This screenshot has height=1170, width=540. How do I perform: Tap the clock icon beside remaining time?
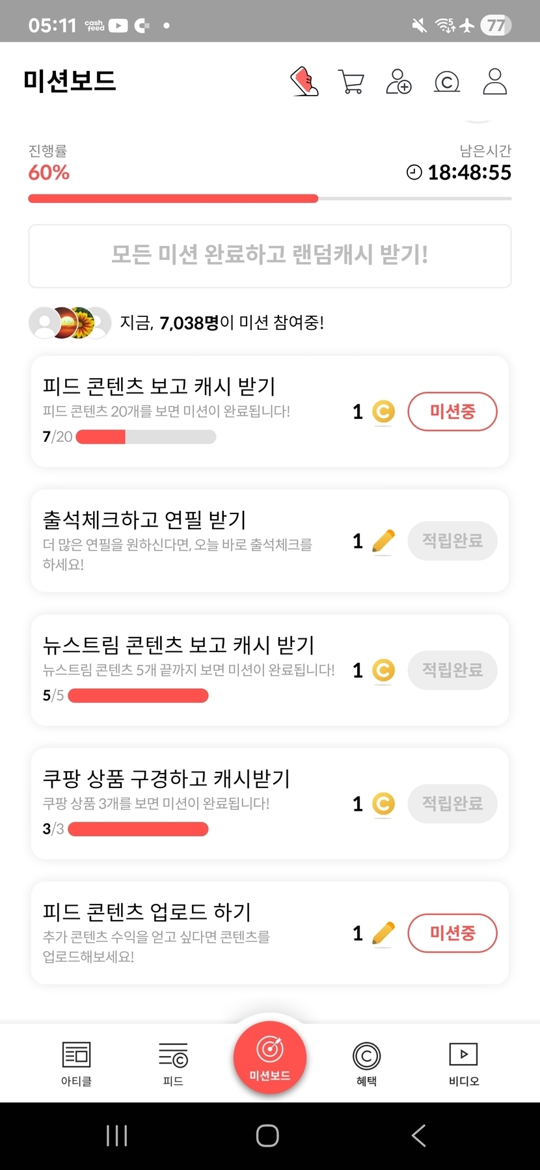[x=414, y=172]
